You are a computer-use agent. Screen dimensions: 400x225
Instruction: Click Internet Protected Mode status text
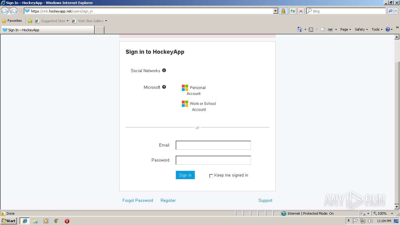point(310,213)
